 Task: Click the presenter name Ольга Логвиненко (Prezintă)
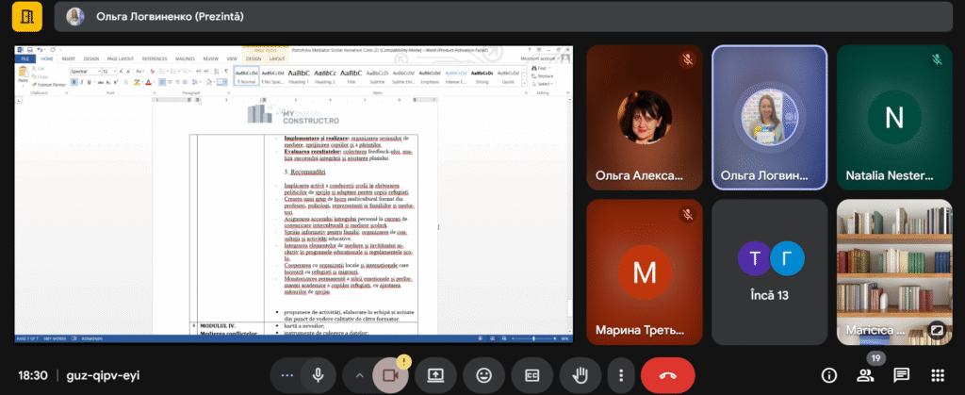pyautogui.click(x=170, y=17)
